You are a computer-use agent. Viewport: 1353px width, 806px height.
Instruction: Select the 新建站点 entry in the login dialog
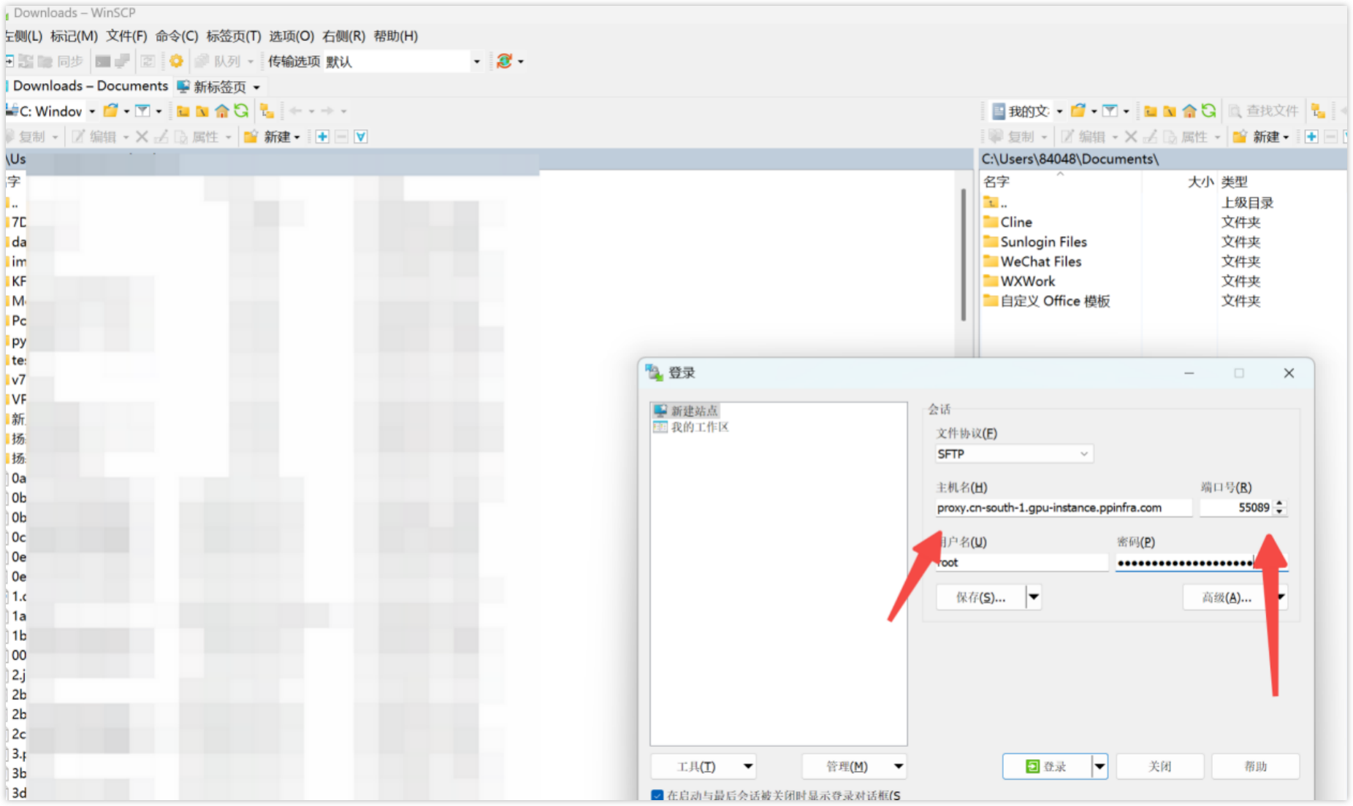(x=687, y=410)
